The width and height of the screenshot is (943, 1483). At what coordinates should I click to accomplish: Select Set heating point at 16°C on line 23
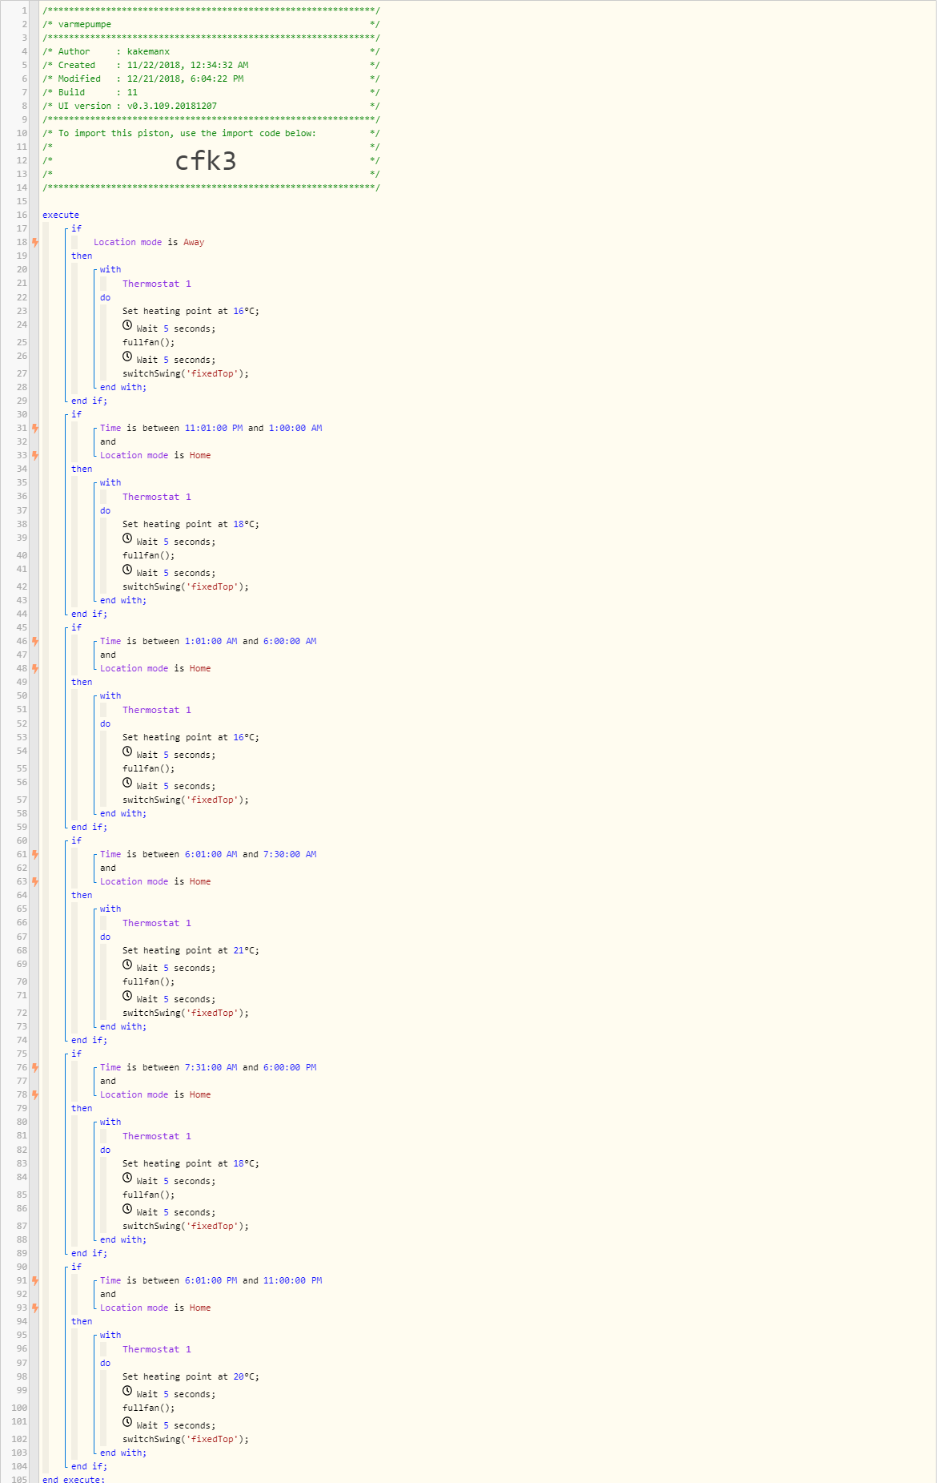(191, 311)
